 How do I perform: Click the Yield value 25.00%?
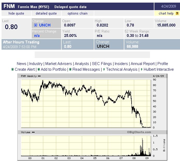[x=70, y=35]
